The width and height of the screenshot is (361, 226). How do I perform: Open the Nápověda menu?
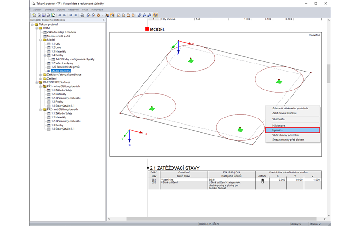tap(97, 9)
